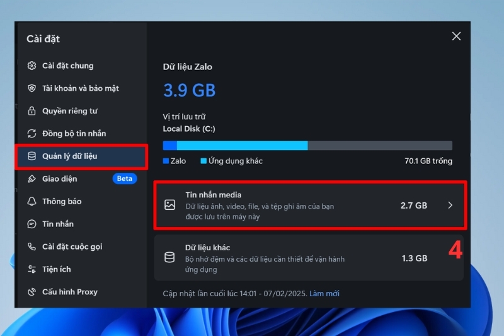Screen dimensions: 504x336
Task: Click the Dữ liệu khác title
Action: pyautogui.click(x=207, y=248)
